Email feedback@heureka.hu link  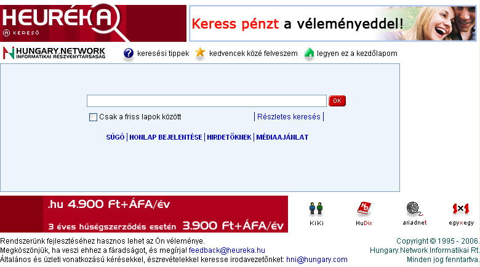coord(227,250)
